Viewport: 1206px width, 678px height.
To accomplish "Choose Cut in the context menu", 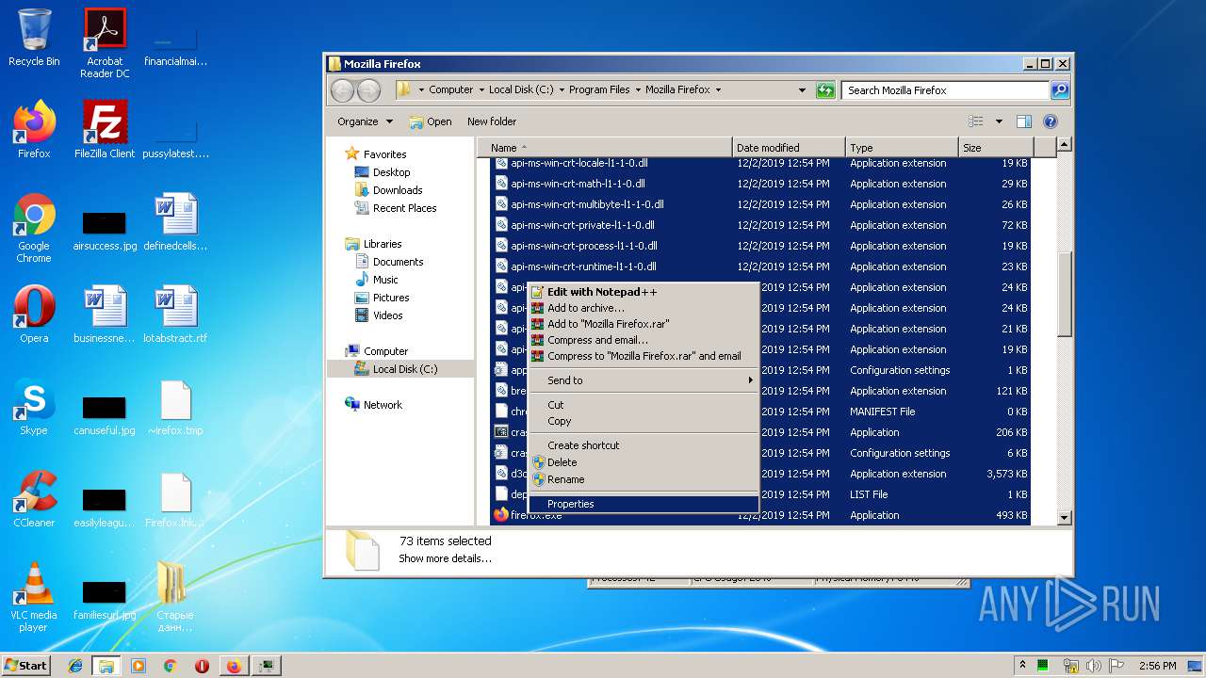I will [x=644, y=405].
